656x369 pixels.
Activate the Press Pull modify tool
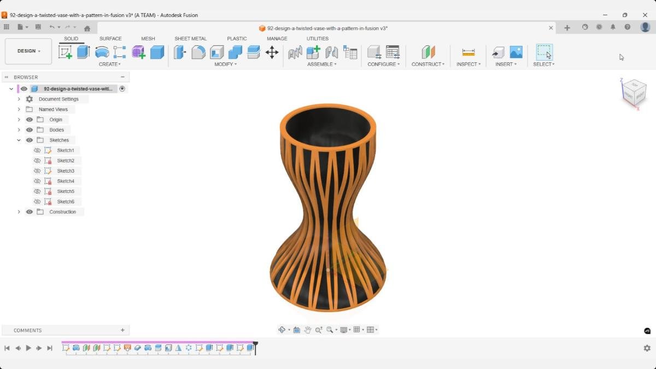pyautogui.click(x=179, y=52)
